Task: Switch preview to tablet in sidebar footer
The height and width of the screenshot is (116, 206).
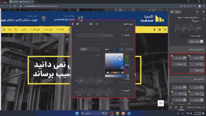Action: click(176, 107)
